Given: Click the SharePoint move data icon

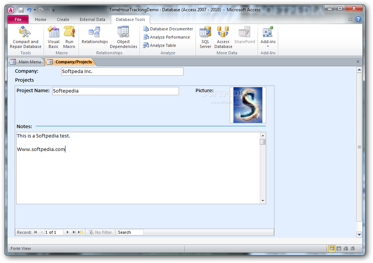Looking at the screenshot, I should pos(244,36).
